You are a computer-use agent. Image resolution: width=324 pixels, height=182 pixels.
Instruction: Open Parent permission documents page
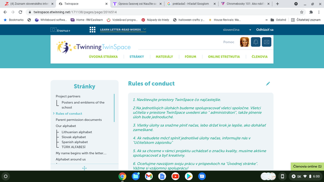tap(78, 120)
